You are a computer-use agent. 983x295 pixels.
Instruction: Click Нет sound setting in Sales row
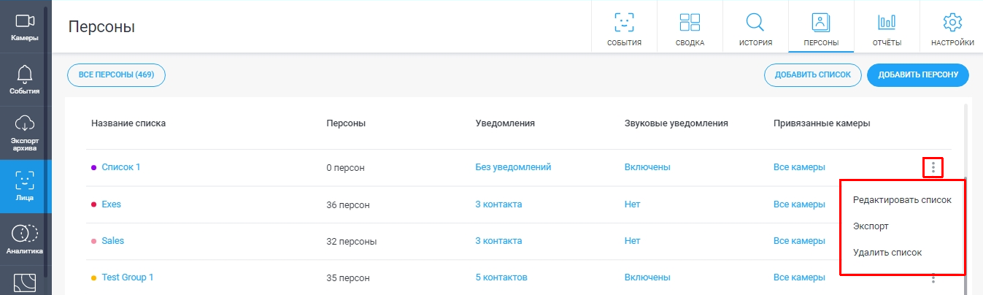[x=632, y=241]
